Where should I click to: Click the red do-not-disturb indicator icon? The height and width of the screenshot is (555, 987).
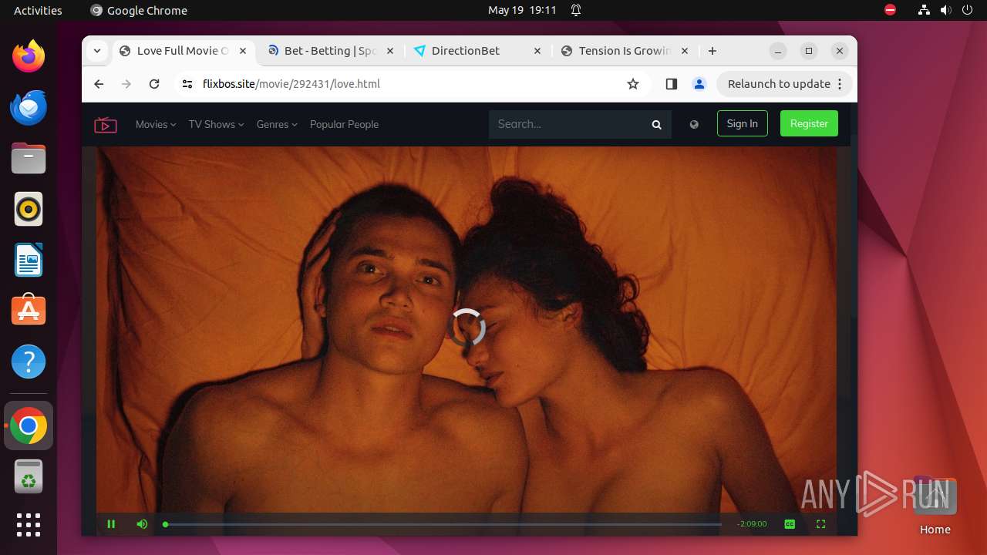click(890, 10)
